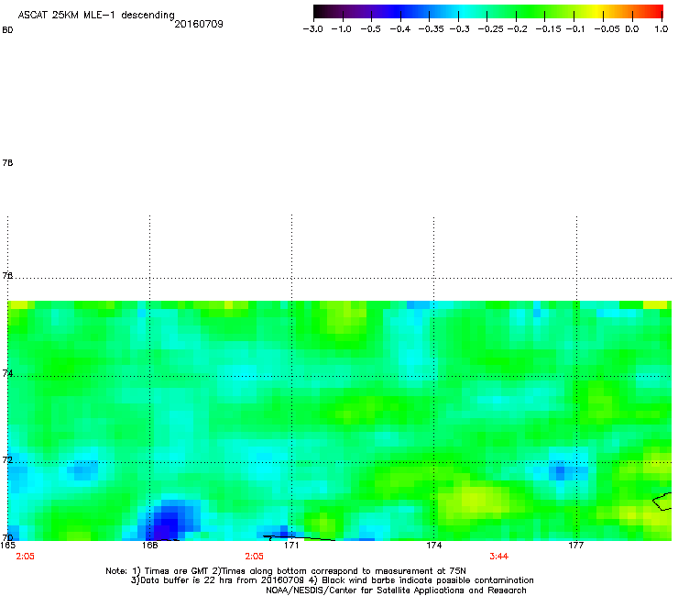Click the red time 2:05 near longitude 165
This screenshot has height=596, width=678.
click(25, 557)
